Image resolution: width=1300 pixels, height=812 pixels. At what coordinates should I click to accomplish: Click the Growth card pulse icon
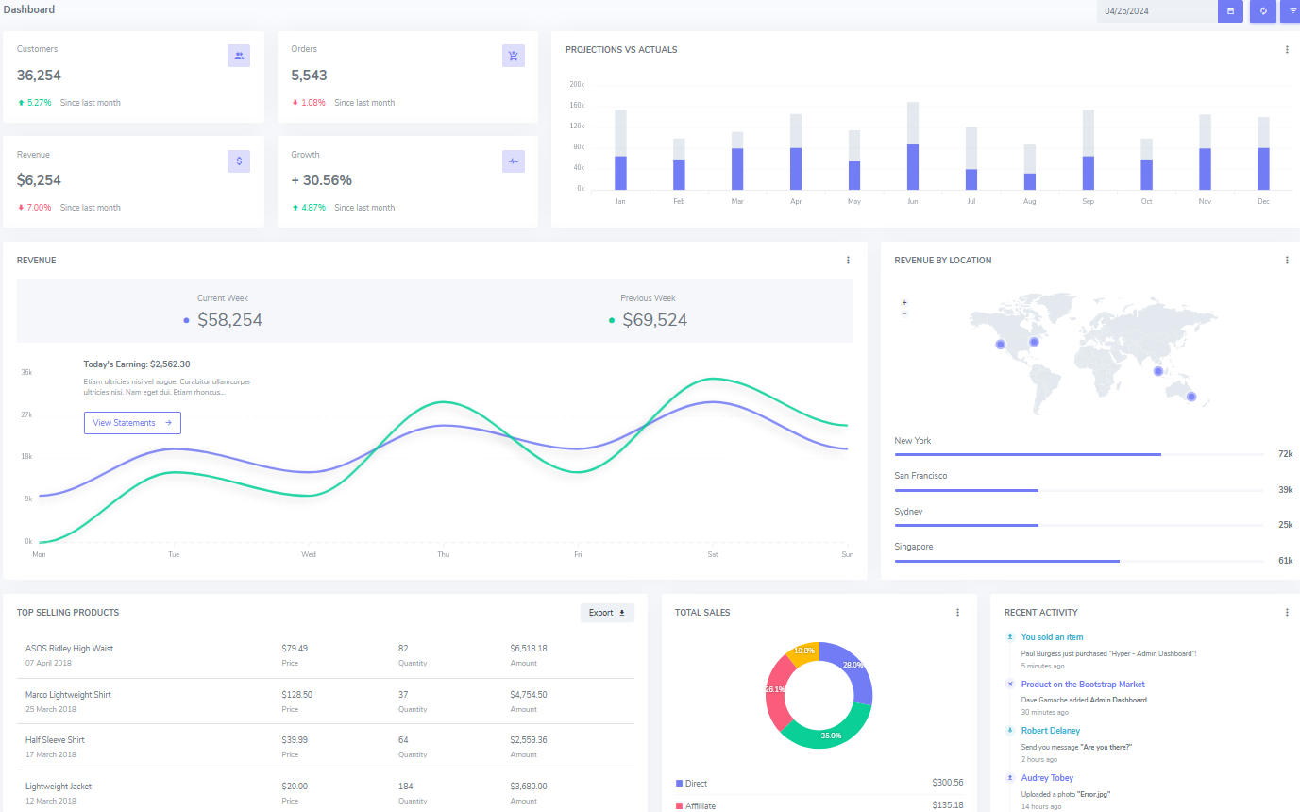point(513,161)
